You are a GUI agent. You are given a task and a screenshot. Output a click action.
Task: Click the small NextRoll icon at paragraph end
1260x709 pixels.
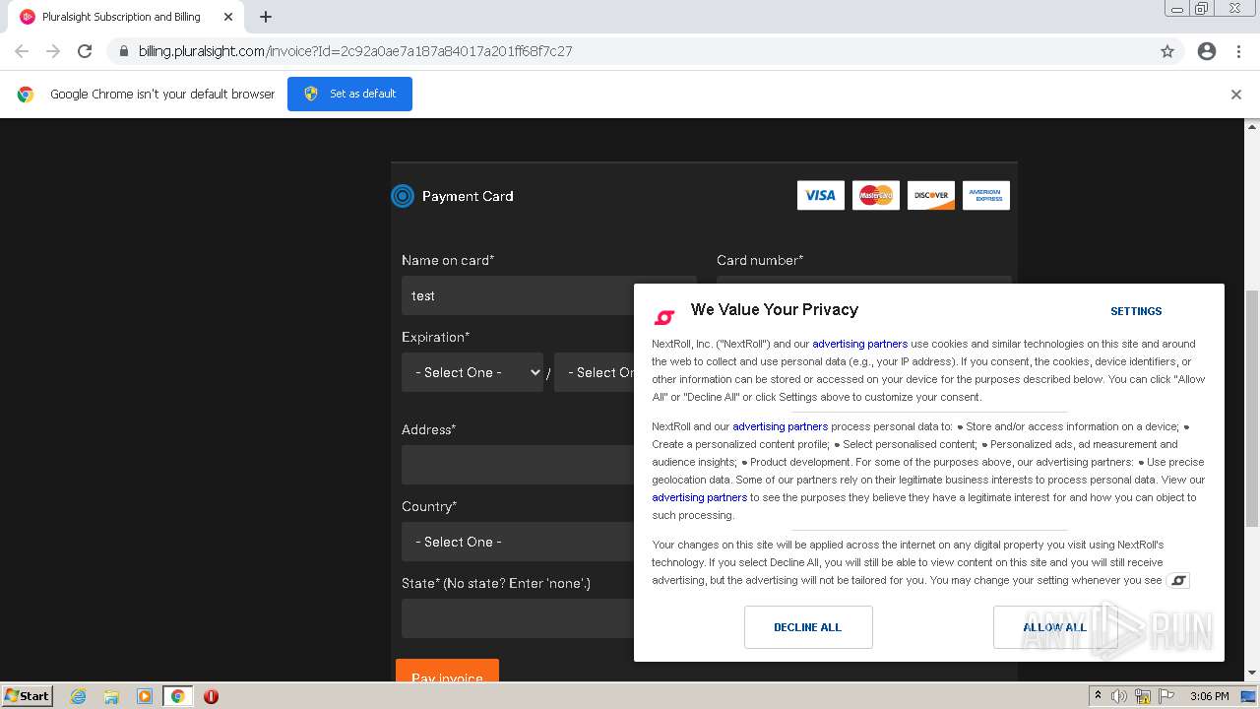(x=1178, y=580)
